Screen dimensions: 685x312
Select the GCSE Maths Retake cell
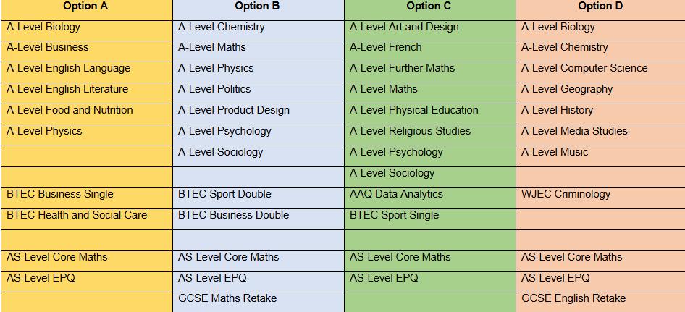[x=227, y=299]
